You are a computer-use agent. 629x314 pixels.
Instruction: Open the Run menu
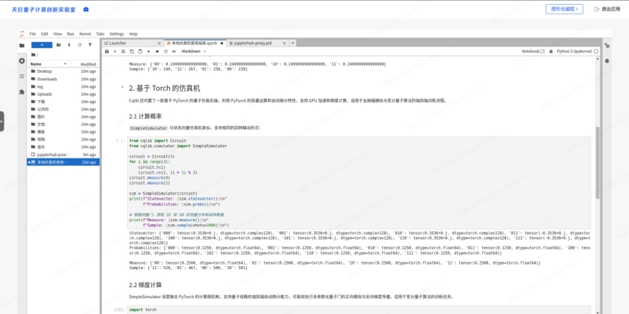pos(71,34)
